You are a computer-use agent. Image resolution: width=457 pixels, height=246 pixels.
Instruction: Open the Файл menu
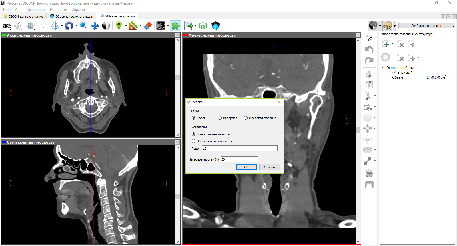[6, 10]
